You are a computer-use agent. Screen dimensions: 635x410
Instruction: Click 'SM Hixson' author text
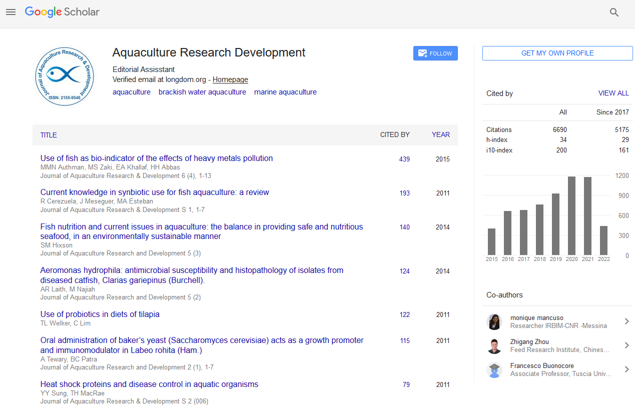[x=56, y=245]
